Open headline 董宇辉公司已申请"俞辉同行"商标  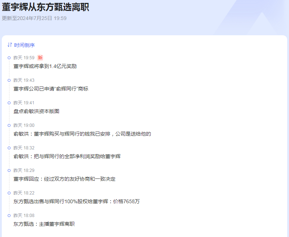51,89
